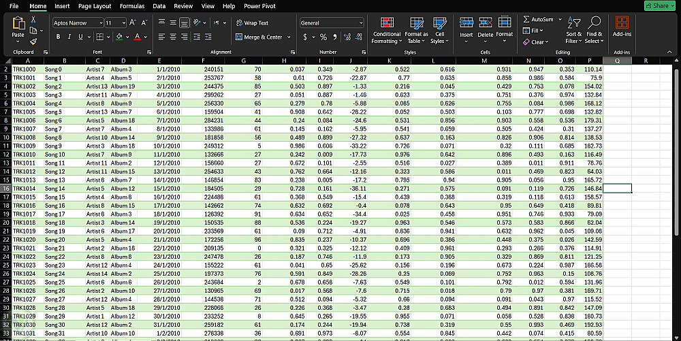Toggle Bold formatting
The image size is (681, 341).
pyautogui.click(x=59, y=37)
